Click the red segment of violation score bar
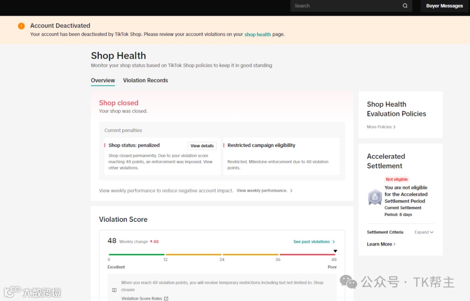 click(x=308, y=255)
